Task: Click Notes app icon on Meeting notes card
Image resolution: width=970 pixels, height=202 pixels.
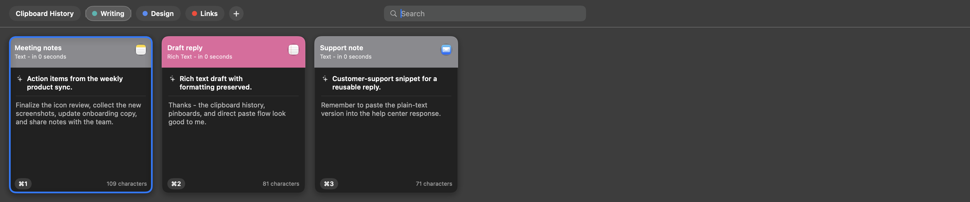Action: [141, 50]
